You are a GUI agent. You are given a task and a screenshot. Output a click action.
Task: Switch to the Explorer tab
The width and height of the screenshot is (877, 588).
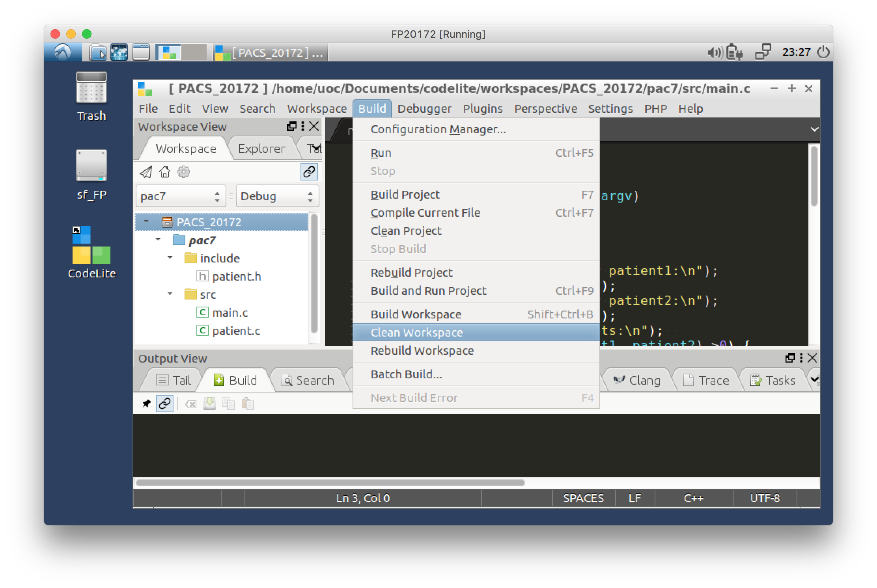[x=261, y=149]
